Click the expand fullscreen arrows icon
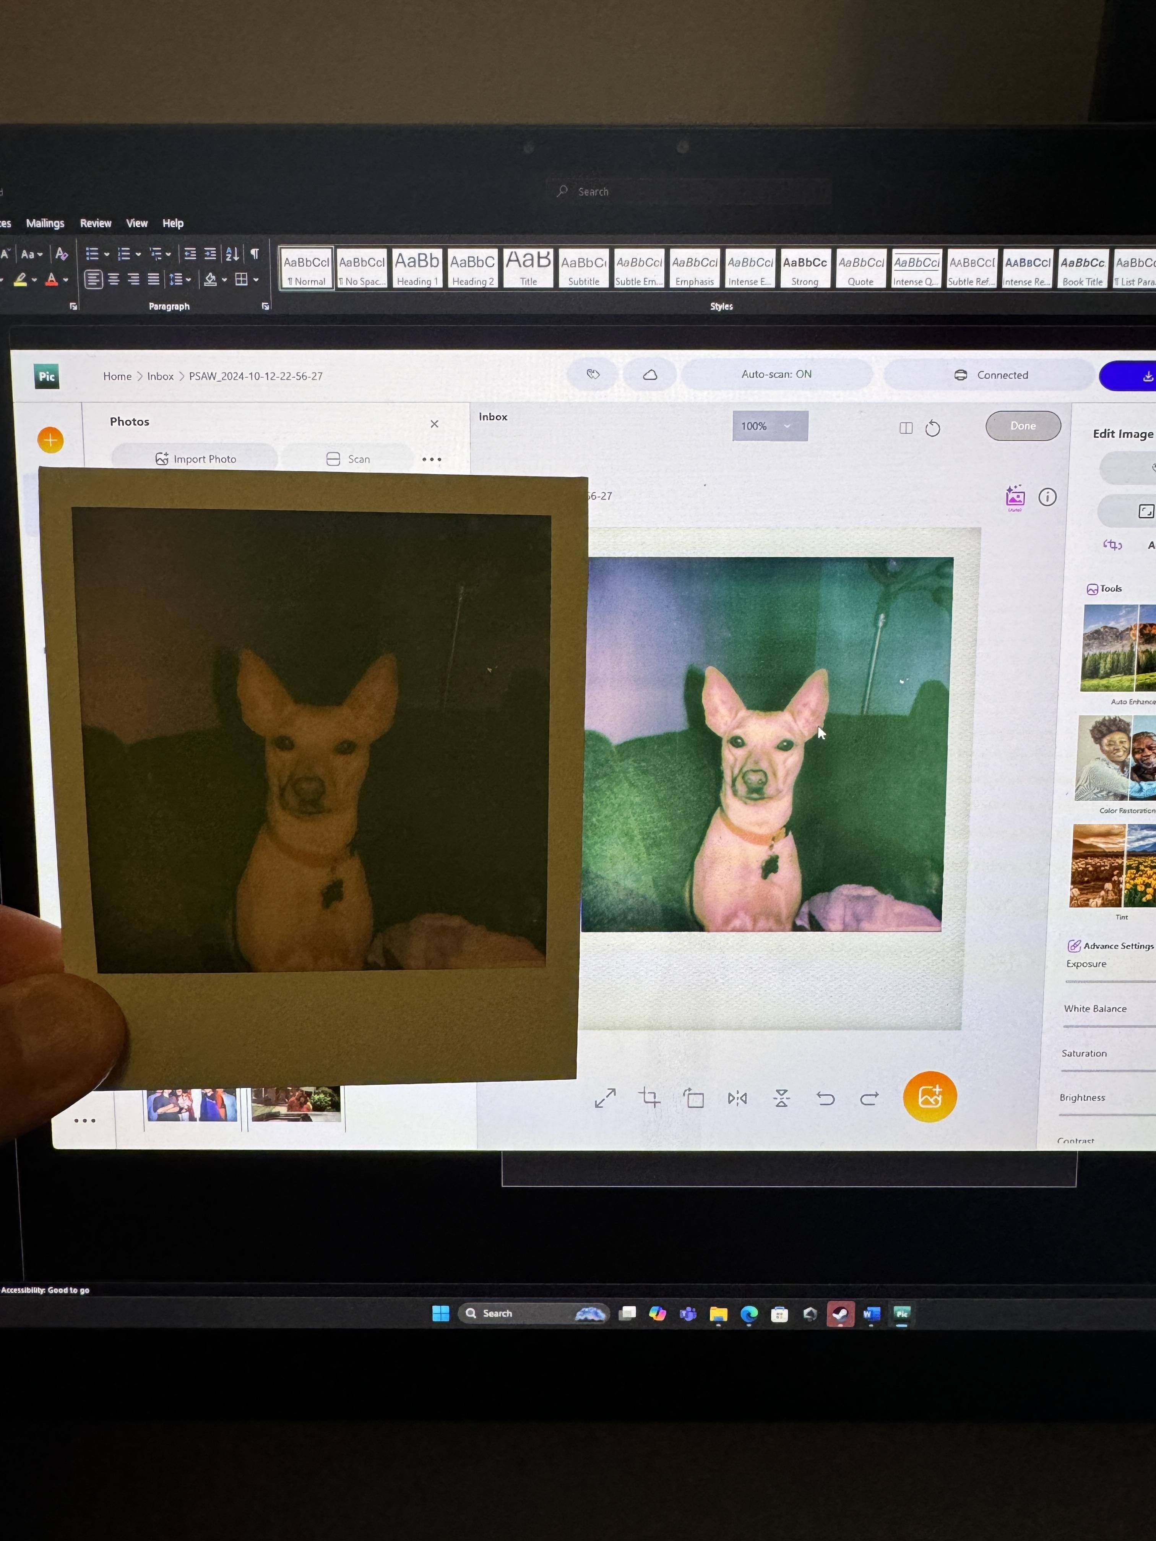The width and height of the screenshot is (1156, 1541). (x=605, y=1099)
